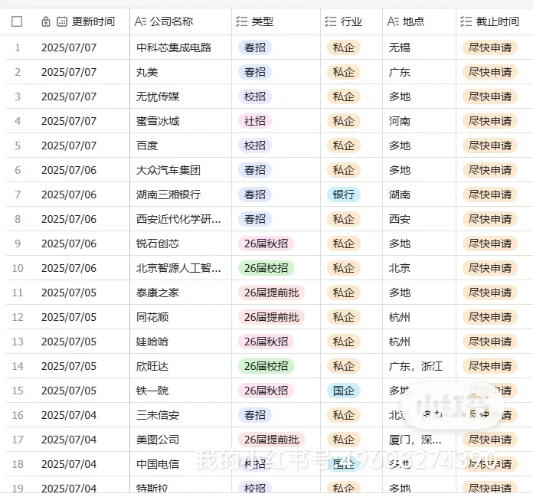Click the 2025/07/06 date for 大众汽车集团
The width and height of the screenshot is (533, 497).
(69, 170)
